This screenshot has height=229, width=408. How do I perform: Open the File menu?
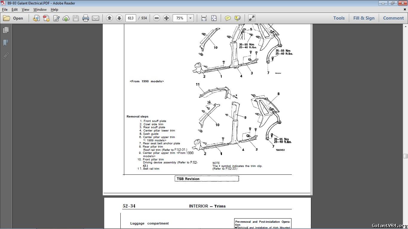tap(5, 10)
